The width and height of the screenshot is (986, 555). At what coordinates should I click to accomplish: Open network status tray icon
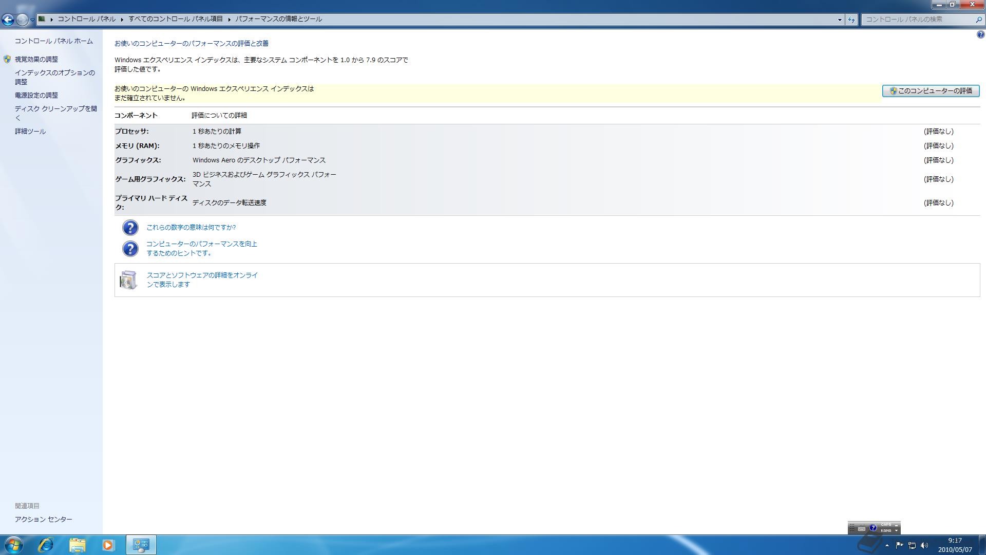(x=912, y=545)
